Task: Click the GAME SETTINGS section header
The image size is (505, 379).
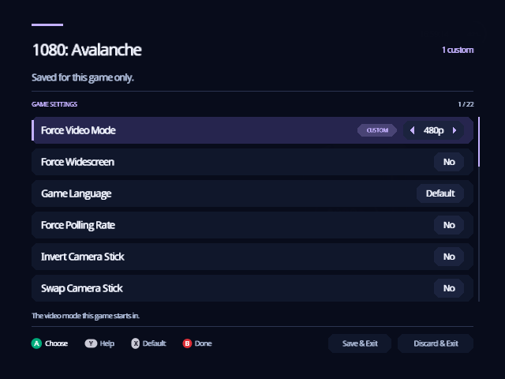Action: click(54, 104)
